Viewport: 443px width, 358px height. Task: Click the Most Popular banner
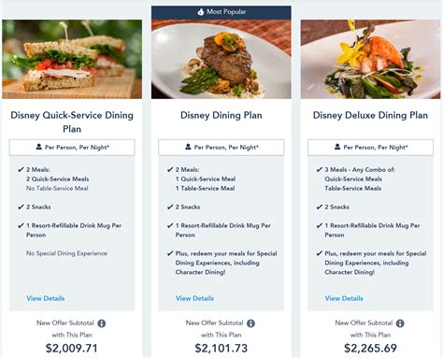pyautogui.click(x=221, y=12)
